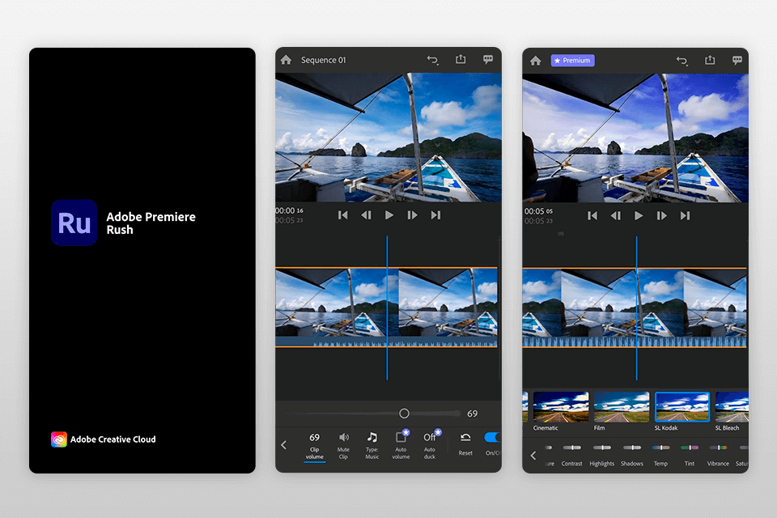This screenshot has height=518, width=777.
Task: Play the video at 00:05 timecode
Action: pos(639,215)
